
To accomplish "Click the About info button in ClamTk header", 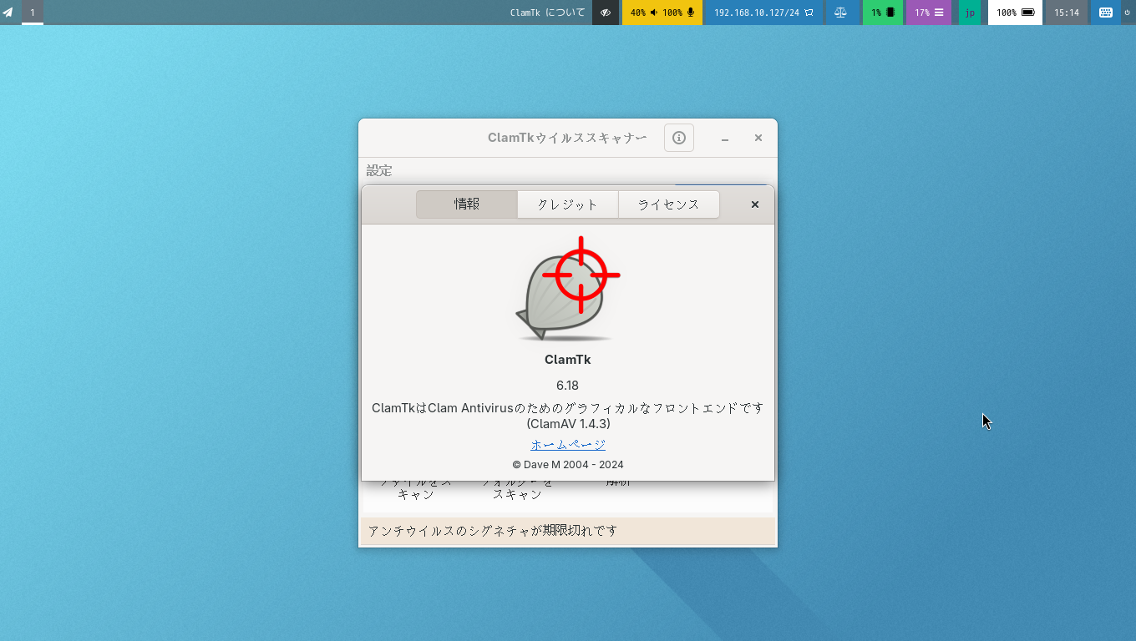I will coord(679,138).
